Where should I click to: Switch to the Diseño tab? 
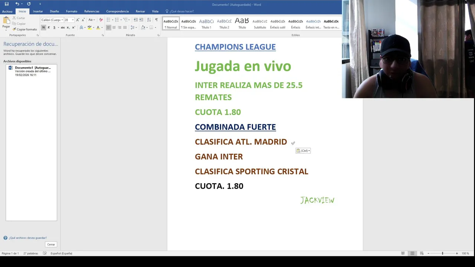tap(54, 11)
